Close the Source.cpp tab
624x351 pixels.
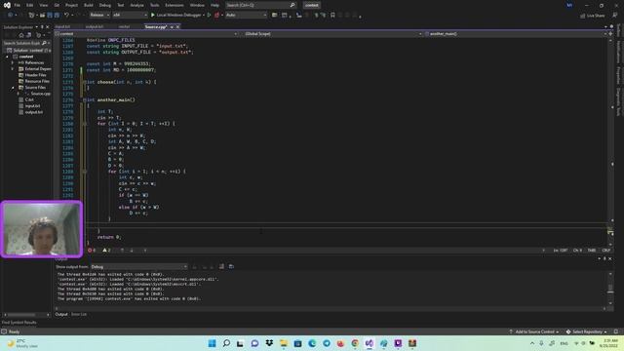177,26
